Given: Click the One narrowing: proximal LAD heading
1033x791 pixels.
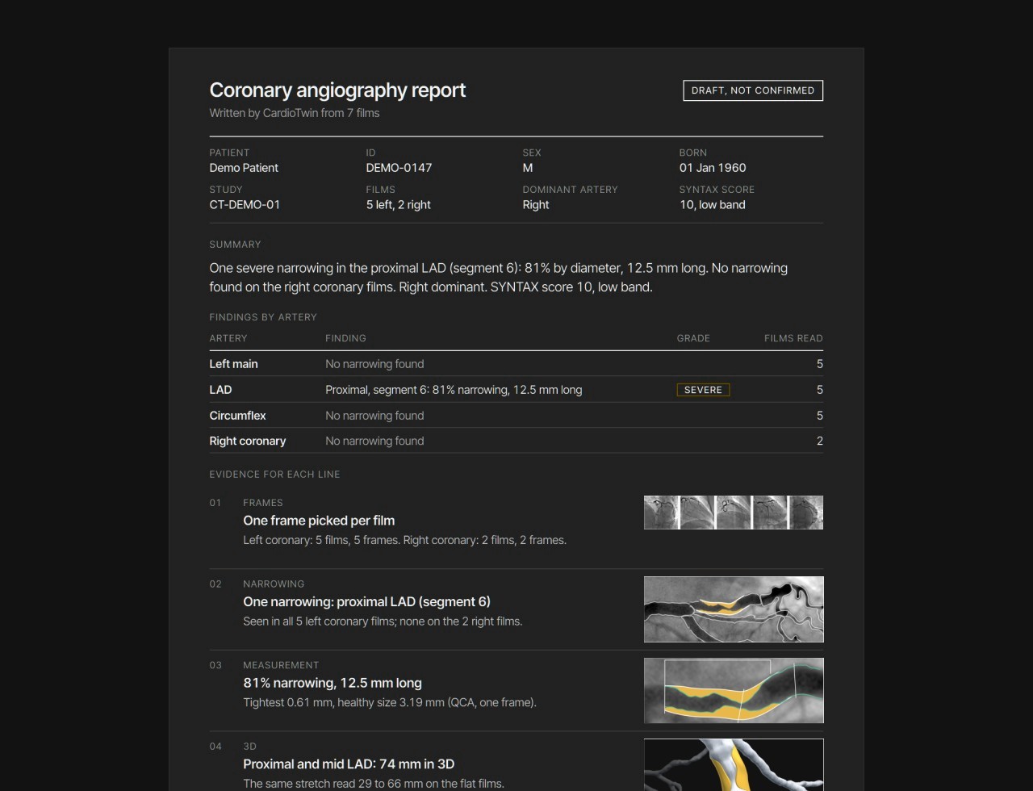Looking at the screenshot, I should coord(366,601).
